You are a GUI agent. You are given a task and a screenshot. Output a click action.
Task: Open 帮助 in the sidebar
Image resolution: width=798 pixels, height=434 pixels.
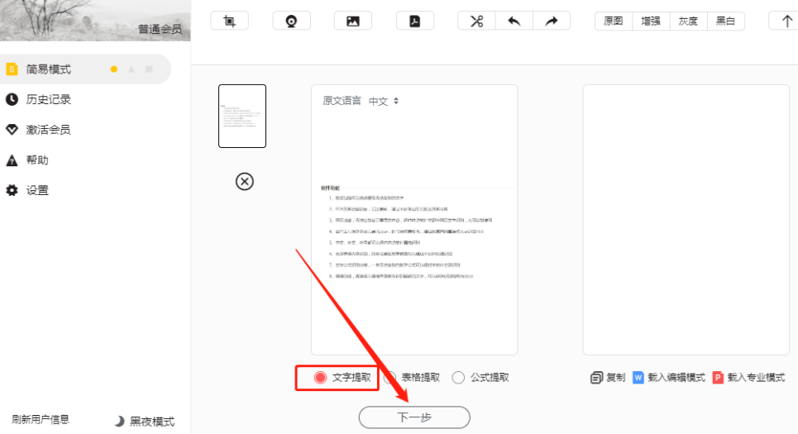click(37, 160)
